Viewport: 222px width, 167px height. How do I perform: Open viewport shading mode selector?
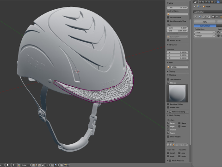pyautogui.click(x=9, y=165)
